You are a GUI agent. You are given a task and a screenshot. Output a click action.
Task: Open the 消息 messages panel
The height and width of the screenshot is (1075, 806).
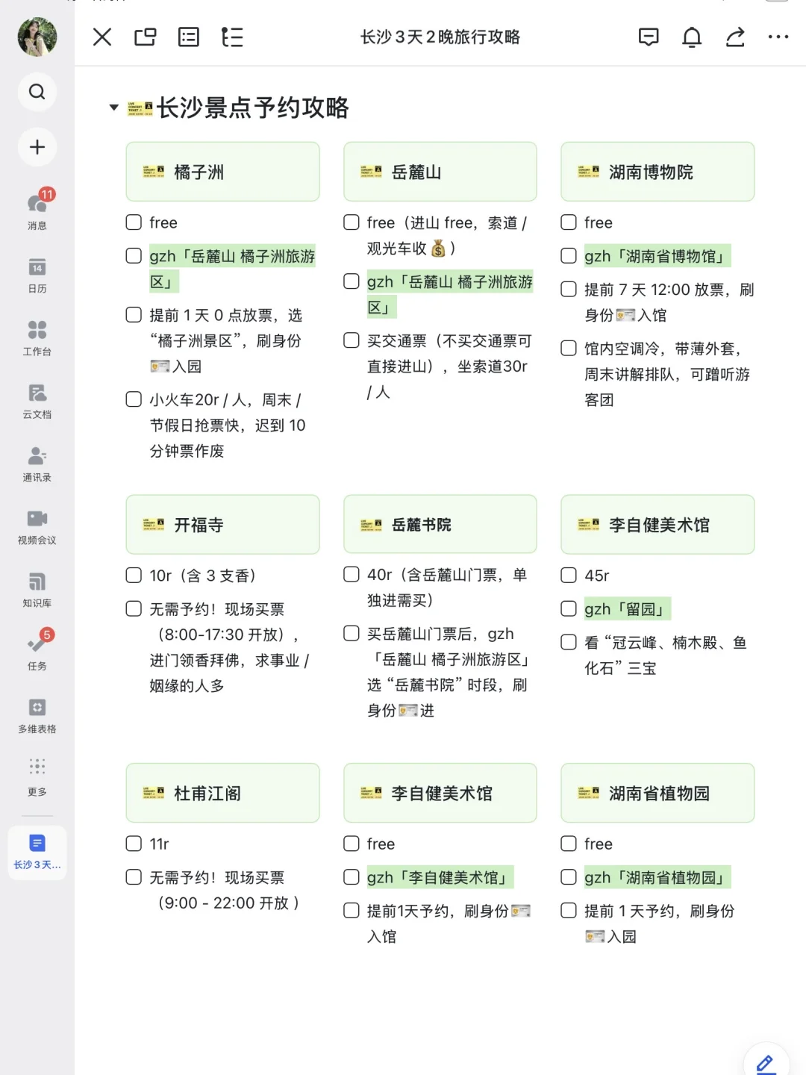(x=37, y=208)
